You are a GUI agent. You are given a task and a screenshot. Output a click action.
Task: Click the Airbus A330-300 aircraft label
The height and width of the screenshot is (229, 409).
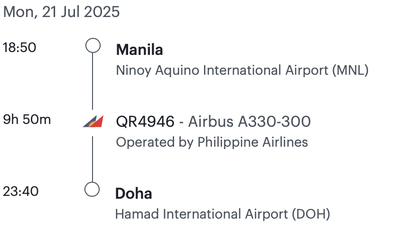(250, 122)
